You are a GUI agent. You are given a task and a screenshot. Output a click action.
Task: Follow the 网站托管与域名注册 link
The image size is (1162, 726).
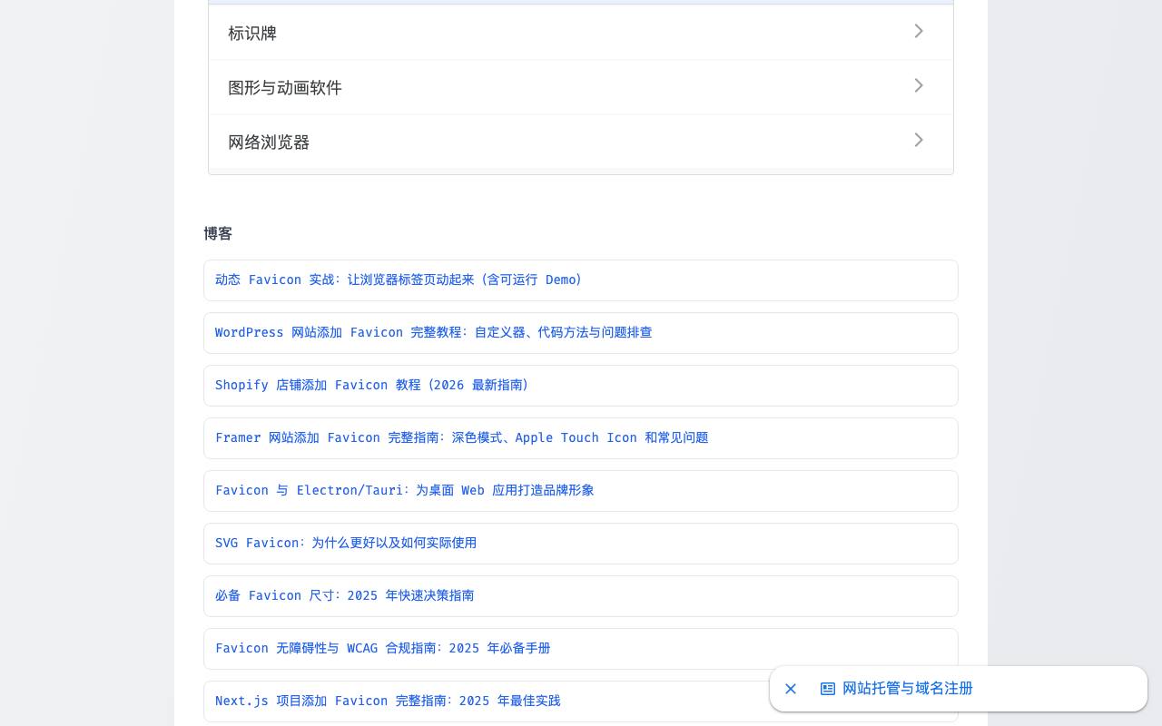coord(908,689)
